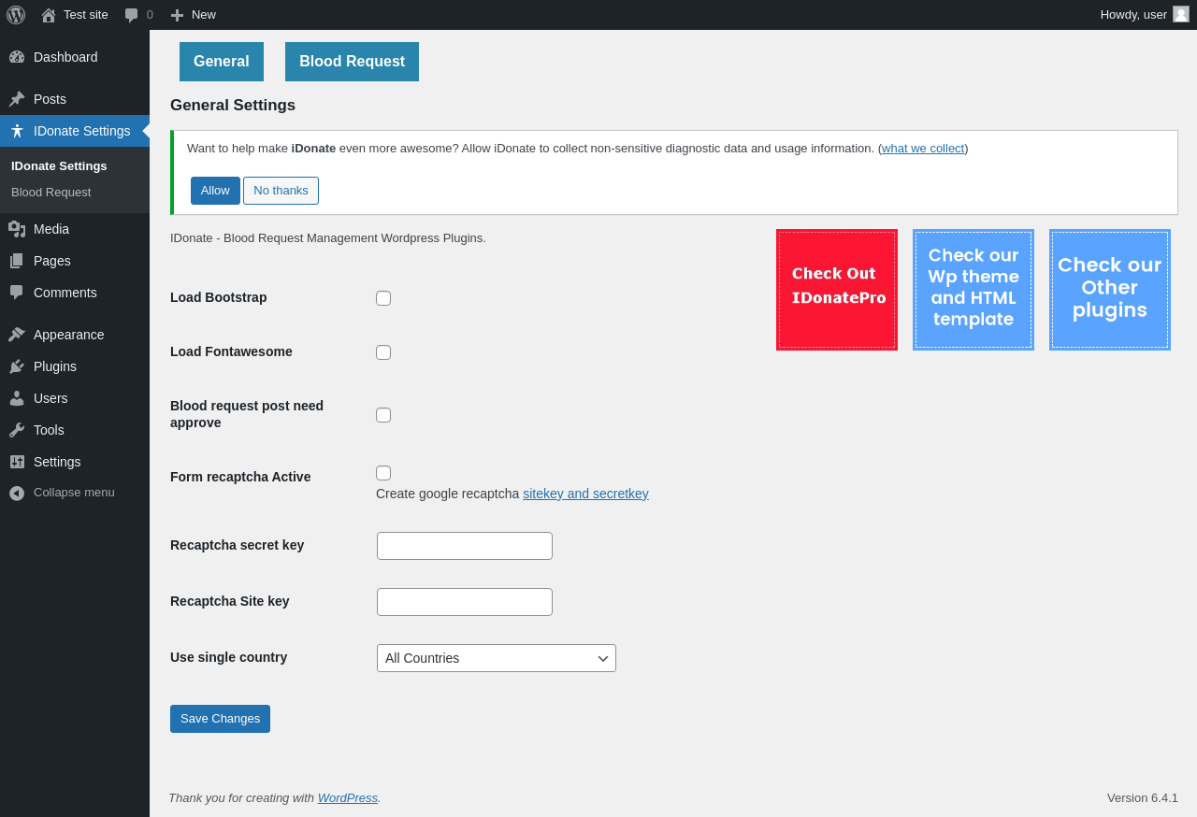
Task: Open the WordPress link in footer
Action: coord(348,797)
